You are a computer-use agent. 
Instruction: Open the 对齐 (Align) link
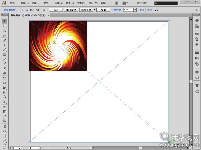tap(142, 10)
